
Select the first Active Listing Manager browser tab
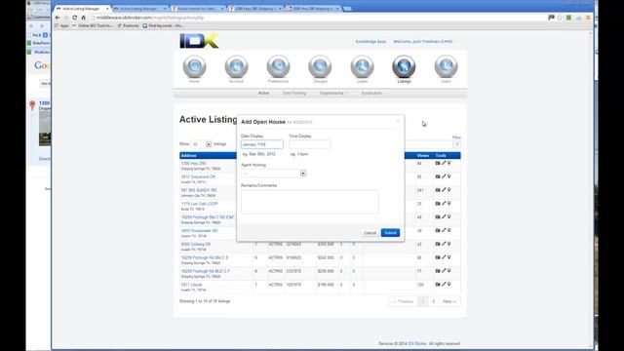coord(82,9)
